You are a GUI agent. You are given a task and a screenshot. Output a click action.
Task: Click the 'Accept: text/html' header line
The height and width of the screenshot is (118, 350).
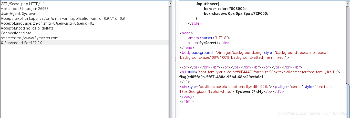[63, 18]
